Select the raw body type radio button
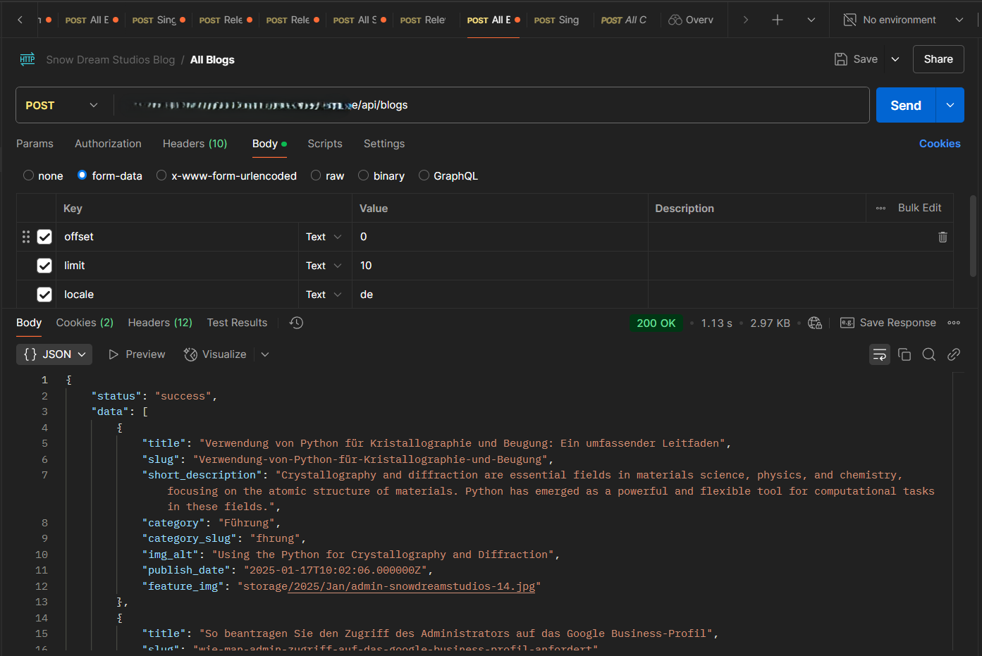The width and height of the screenshot is (982, 656). (x=316, y=175)
